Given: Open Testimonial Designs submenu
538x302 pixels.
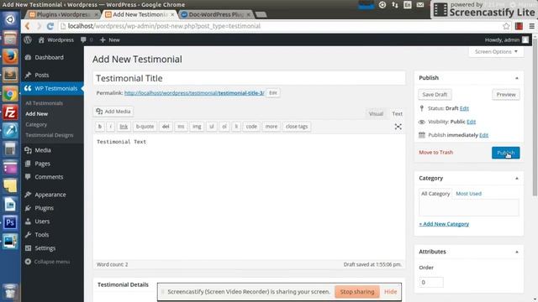Looking at the screenshot, I should (50, 135).
